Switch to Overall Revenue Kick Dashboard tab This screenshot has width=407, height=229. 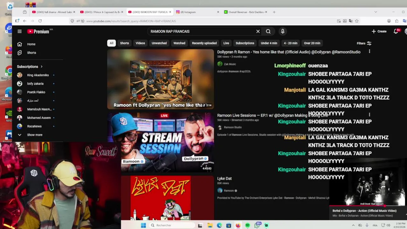pyautogui.click(x=245, y=12)
